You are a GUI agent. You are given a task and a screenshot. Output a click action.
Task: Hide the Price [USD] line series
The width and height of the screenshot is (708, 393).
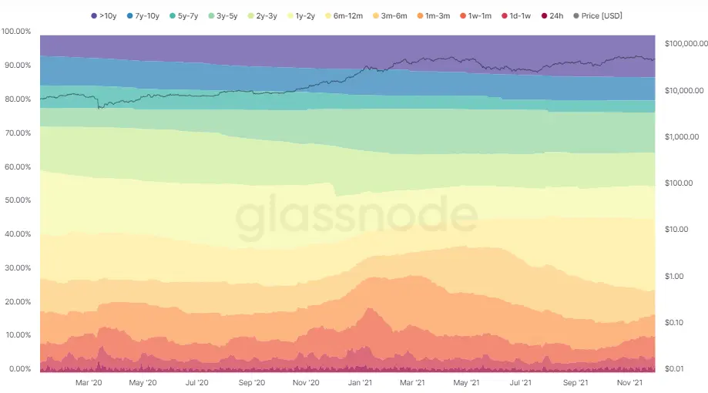[x=598, y=16]
